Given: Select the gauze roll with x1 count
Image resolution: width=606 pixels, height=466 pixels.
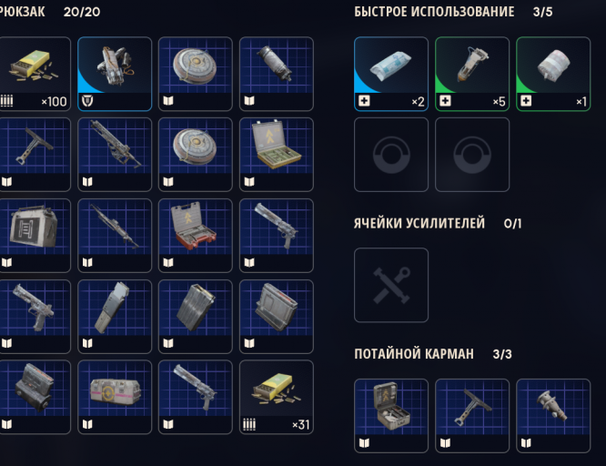Looking at the screenshot, I should point(553,74).
